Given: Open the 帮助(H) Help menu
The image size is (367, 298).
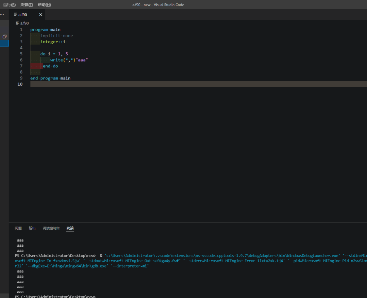Looking at the screenshot, I should tap(44, 5).
